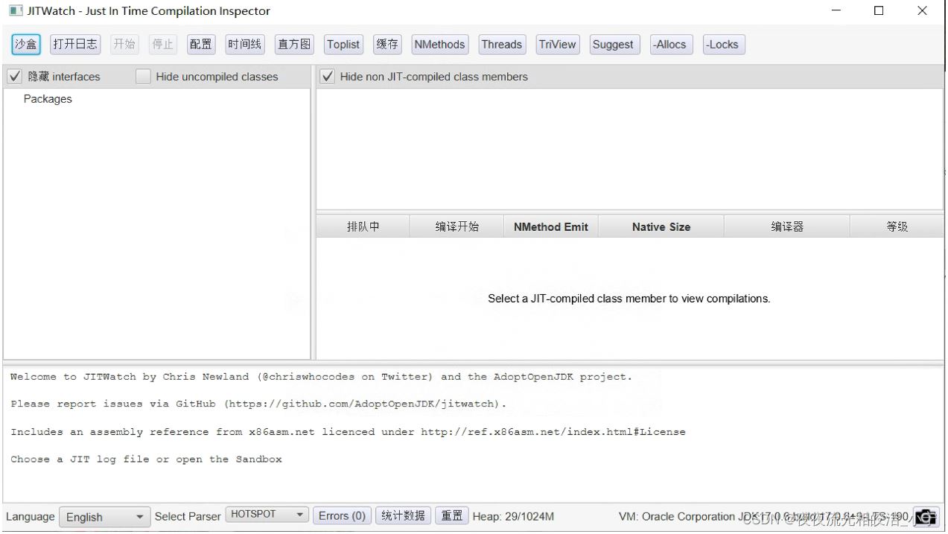Screen dimensions: 948x534
Task: Open the 配置 configuration button
Action: 201,44
